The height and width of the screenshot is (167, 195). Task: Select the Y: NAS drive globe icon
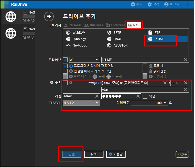(11, 17)
